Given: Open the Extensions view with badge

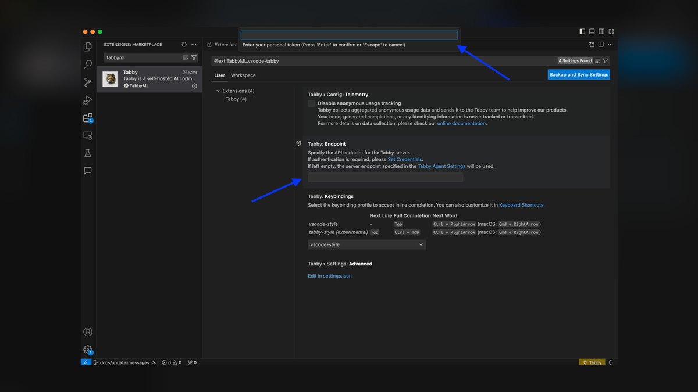Looking at the screenshot, I should (x=88, y=118).
